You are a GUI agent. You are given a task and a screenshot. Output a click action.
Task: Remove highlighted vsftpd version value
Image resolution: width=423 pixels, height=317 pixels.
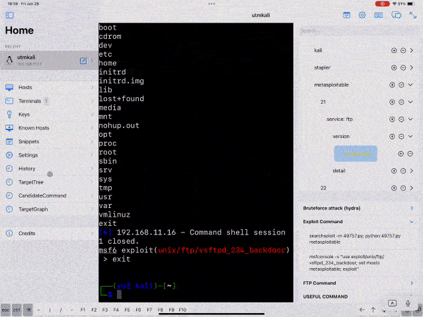coord(410,154)
